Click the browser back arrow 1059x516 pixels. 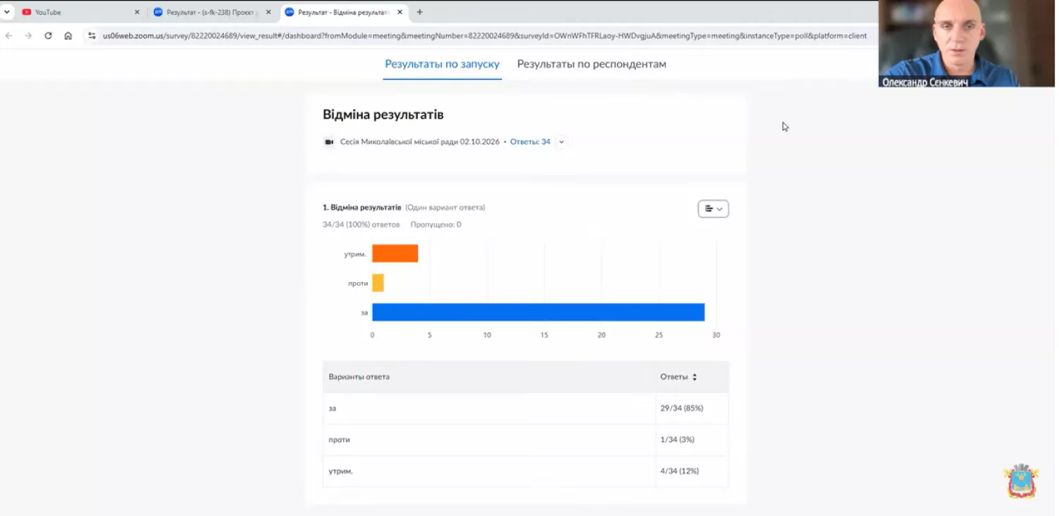pyautogui.click(x=8, y=35)
